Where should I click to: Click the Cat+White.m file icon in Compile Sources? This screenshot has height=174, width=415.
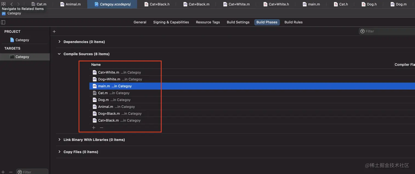pyautogui.click(x=95, y=72)
